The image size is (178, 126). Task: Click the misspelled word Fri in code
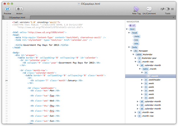click(52, 111)
